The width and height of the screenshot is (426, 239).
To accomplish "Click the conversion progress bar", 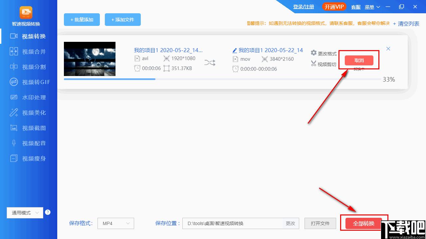I will pyautogui.click(x=222, y=79).
